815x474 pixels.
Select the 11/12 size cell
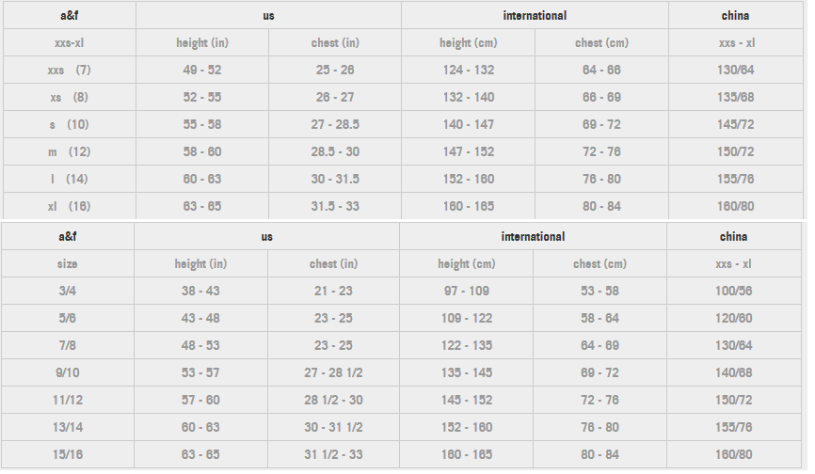click(67, 401)
